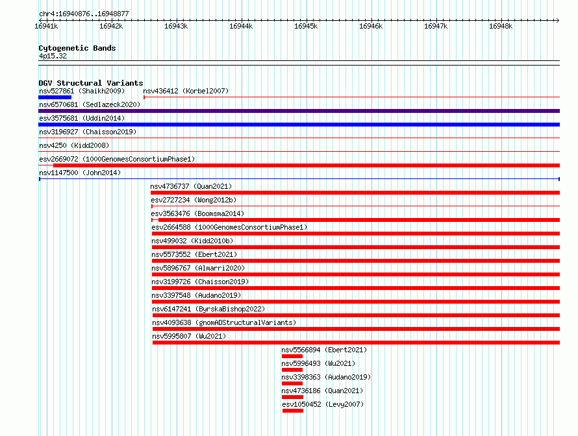Open nsv5896767 (Almarri2020) variant label
Viewport: 578px width, 436px height.
pyautogui.click(x=198, y=268)
